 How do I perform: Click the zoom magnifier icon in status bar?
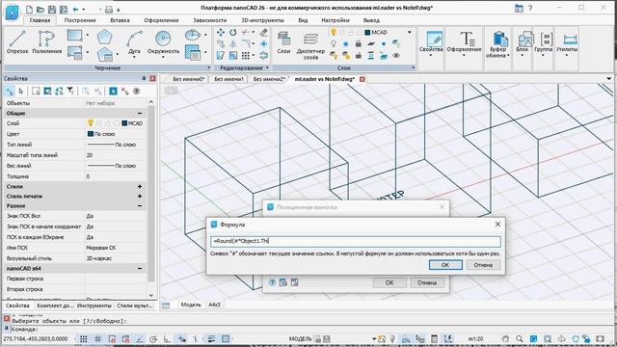tap(520, 338)
